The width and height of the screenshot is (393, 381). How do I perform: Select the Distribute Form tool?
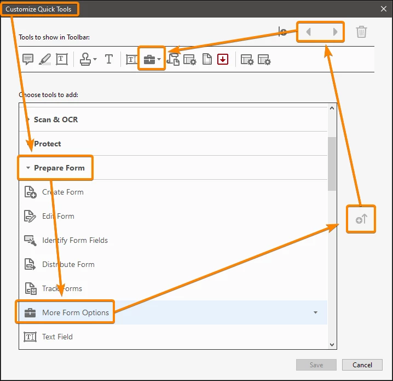point(173,264)
